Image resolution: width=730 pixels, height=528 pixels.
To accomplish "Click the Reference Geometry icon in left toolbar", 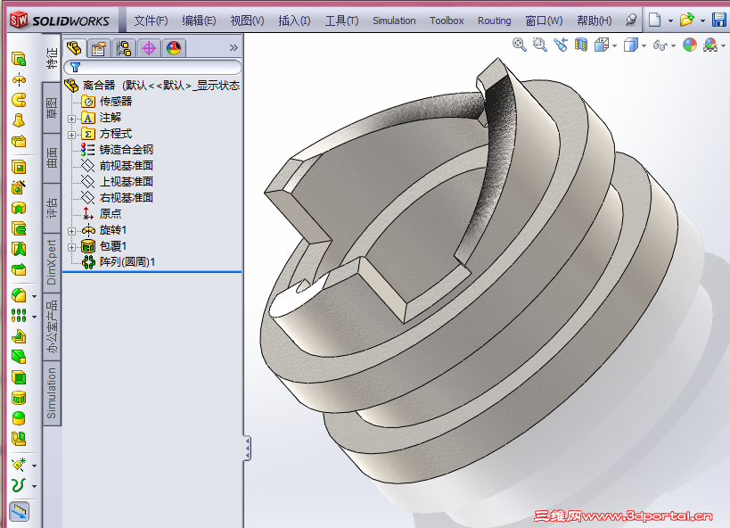I will click(19, 465).
